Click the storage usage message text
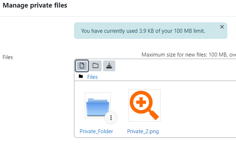Image resolution: width=236 pixels, height=144 pixels. [143, 31]
